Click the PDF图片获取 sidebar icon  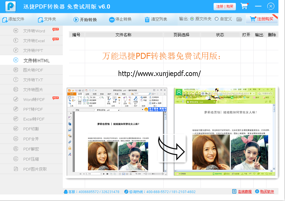[x=16, y=169]
